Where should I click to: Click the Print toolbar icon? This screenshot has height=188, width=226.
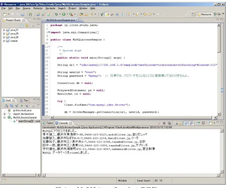pyautogui.click(x=23, y=14)
